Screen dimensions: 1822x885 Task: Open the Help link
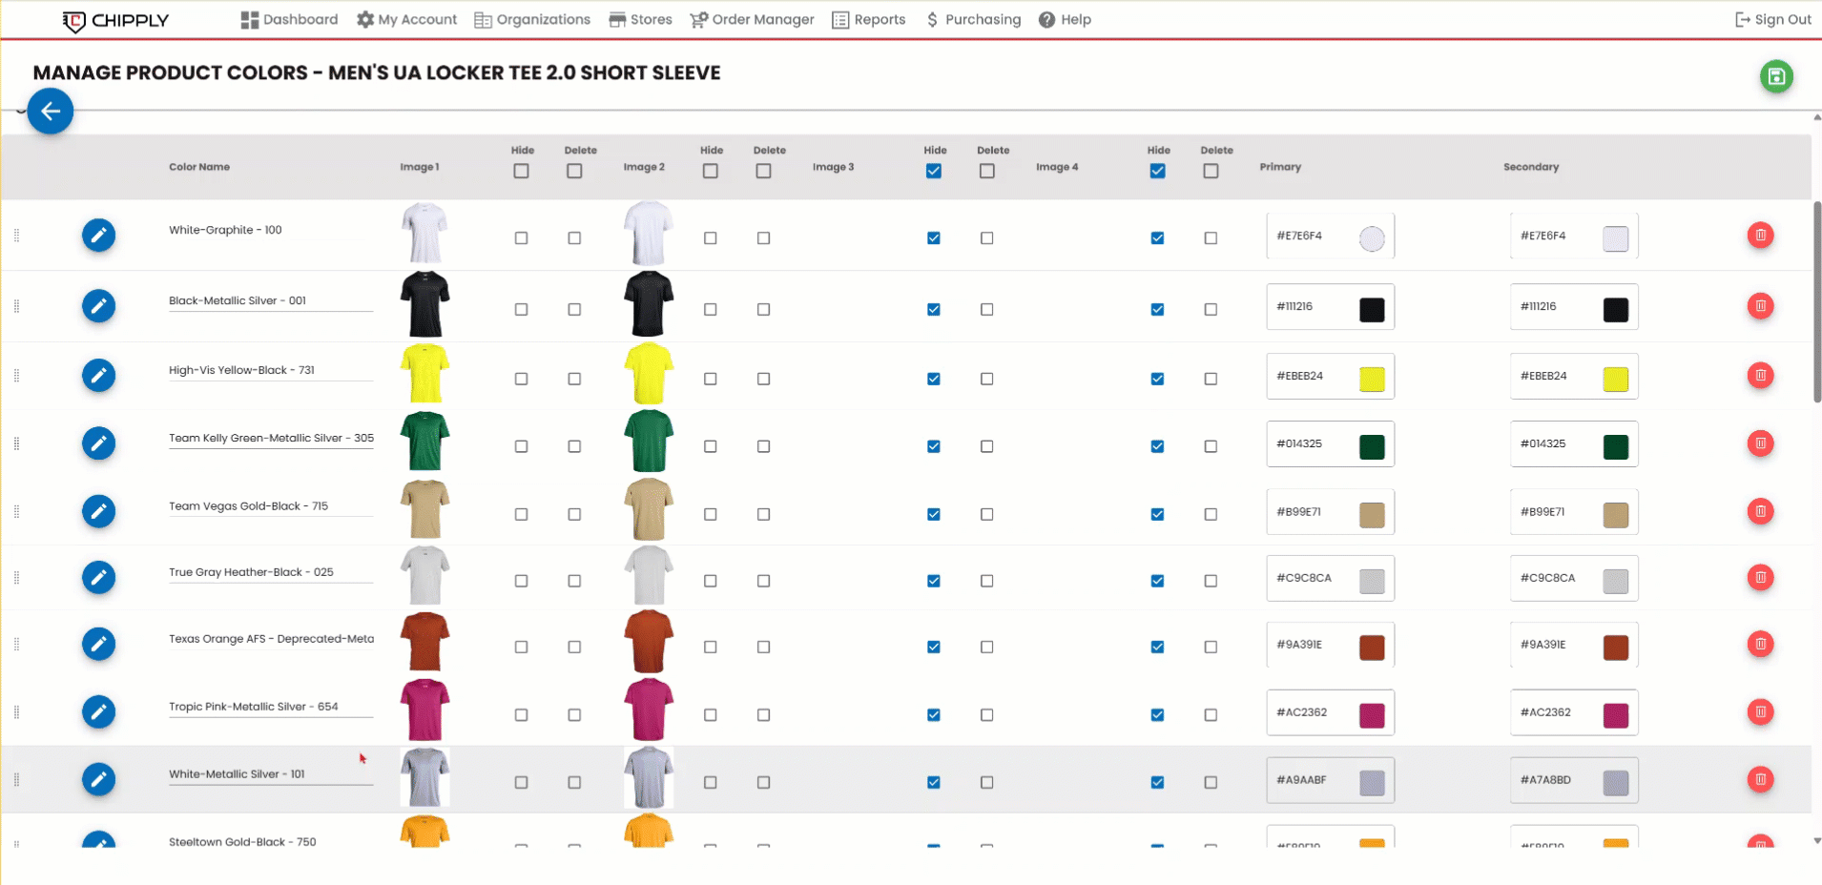click(1065, 19)
